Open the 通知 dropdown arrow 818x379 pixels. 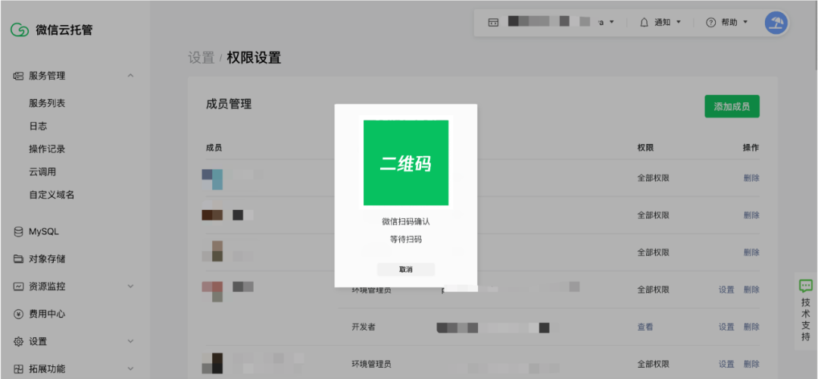click(x=679, y=23)
